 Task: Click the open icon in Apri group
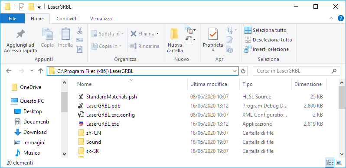pyautogui.click(x=230, y=30)
